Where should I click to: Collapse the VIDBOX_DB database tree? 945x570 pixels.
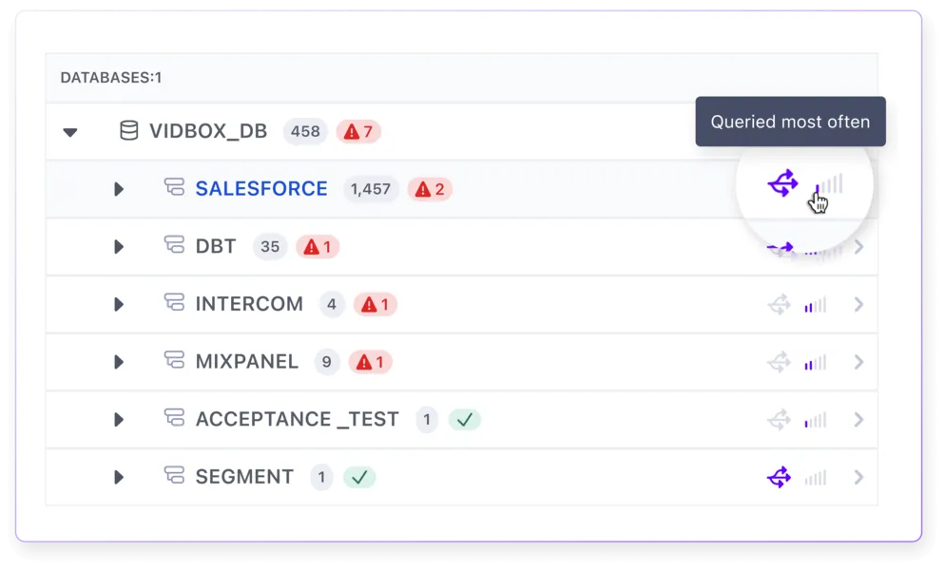point(70,132)
